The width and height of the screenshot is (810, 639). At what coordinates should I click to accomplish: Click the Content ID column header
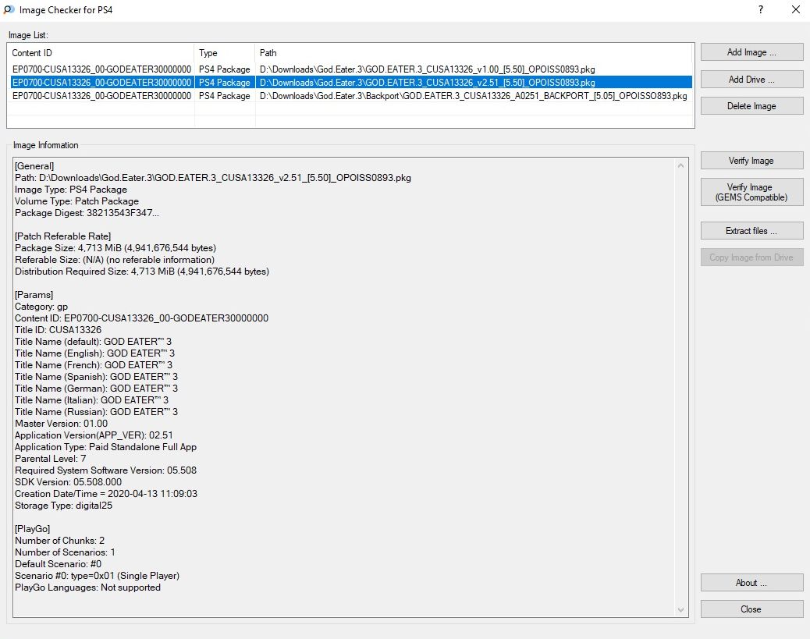(x=101, y=53)
